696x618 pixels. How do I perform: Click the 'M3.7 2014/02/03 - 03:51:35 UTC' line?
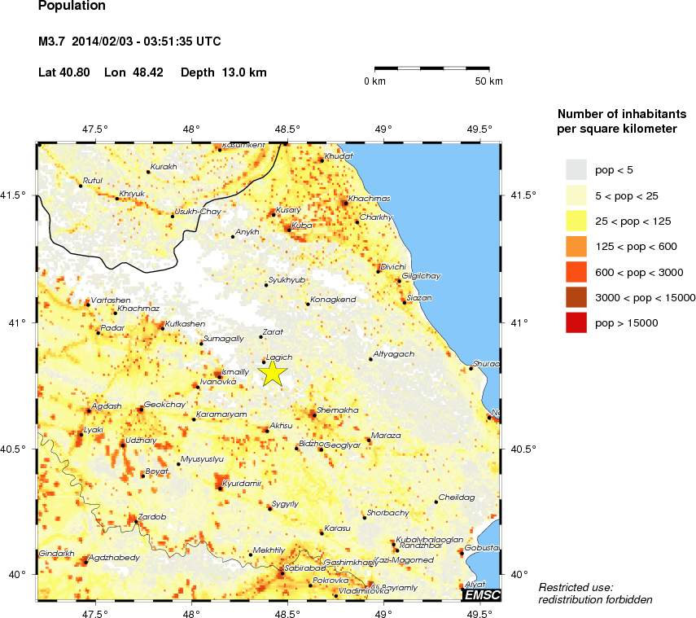(129, 42)
